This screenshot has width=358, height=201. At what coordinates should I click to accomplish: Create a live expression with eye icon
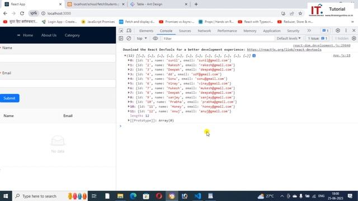tap(156, 39)
